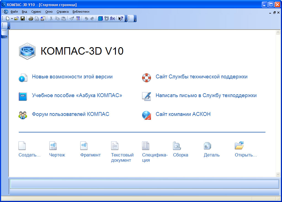Click the Print icon in toolbar

click(31, 18)
